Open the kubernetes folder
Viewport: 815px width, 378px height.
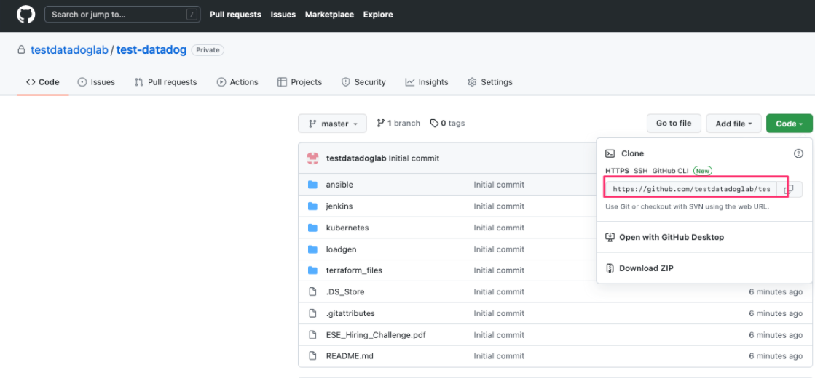tap(347, 228)
